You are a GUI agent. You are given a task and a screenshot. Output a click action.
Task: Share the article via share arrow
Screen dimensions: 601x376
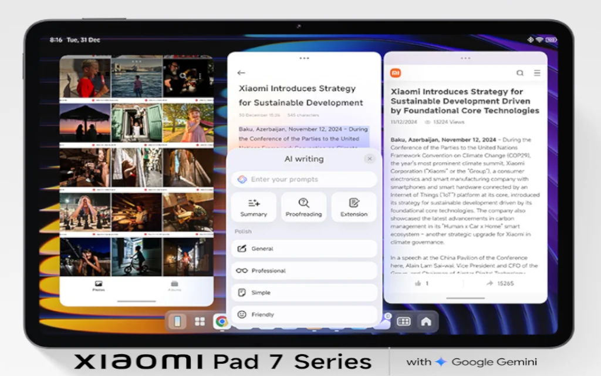tap(489, 283)
